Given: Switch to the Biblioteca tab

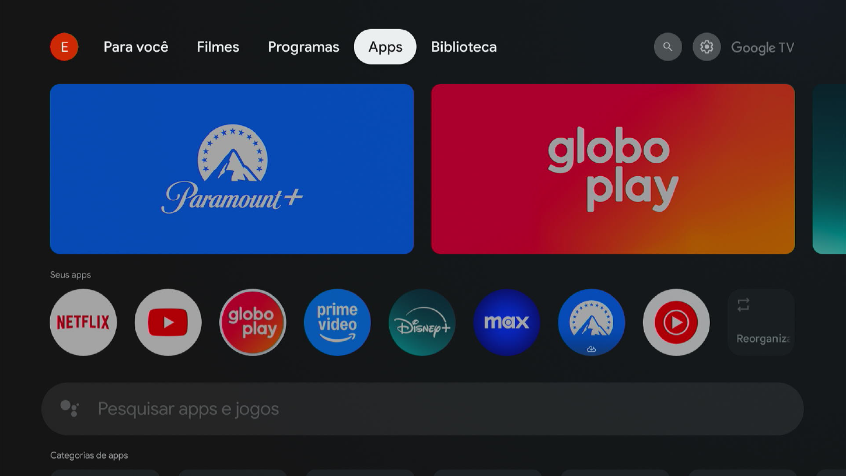Looking at the screenshot, I should (464, 47).
